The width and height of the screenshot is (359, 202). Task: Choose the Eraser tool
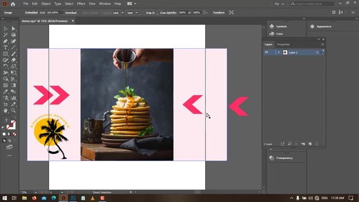coord(13,60)
